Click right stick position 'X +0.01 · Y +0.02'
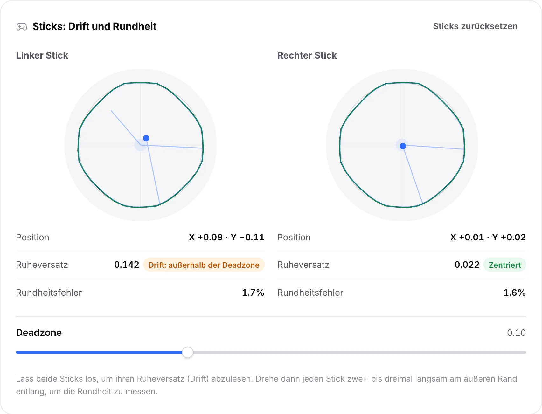Image resolution: width=542 pixels, height=414 pixels. [x=488, y=237]
